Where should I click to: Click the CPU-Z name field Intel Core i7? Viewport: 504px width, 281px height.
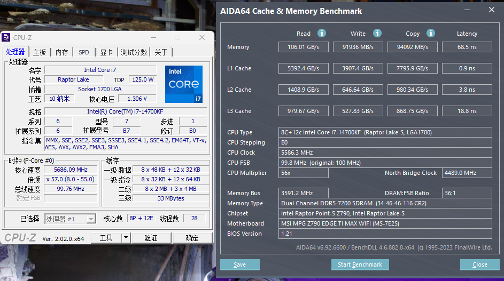click(x=100, y=70)
